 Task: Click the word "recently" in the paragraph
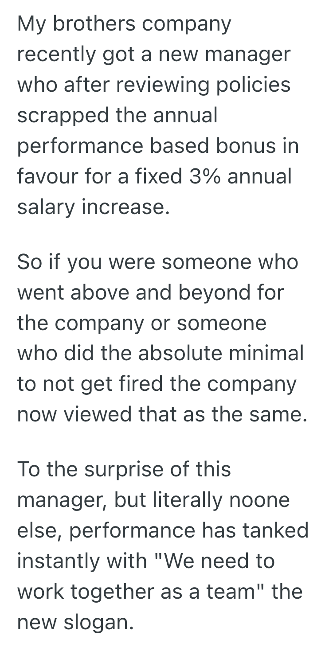pyautogui.click(x=56, y=55)
